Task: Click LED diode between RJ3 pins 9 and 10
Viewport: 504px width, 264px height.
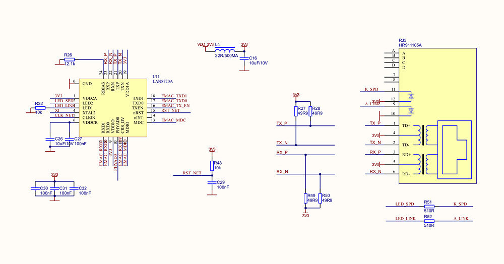Action: [x=410, y=111]
